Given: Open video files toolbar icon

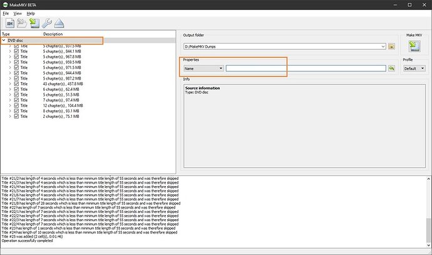Looking at the screenshot, I should (x=10, y=23).
